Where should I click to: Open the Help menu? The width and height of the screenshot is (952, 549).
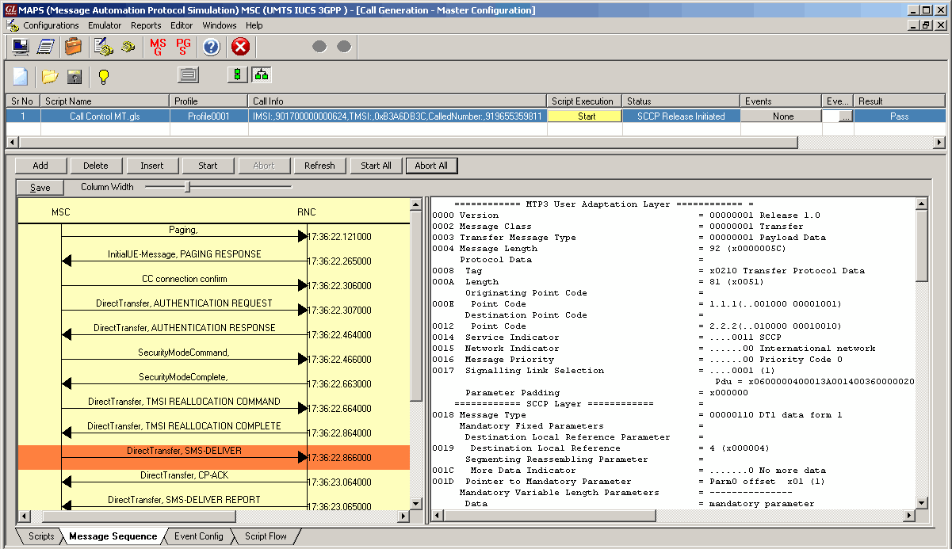pyautogui.click(x=254, y=25)
